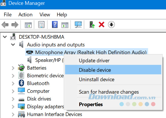Click the Biometric devices fingerprint icon
Screen dimensions: 166x118
pos(21,75)
